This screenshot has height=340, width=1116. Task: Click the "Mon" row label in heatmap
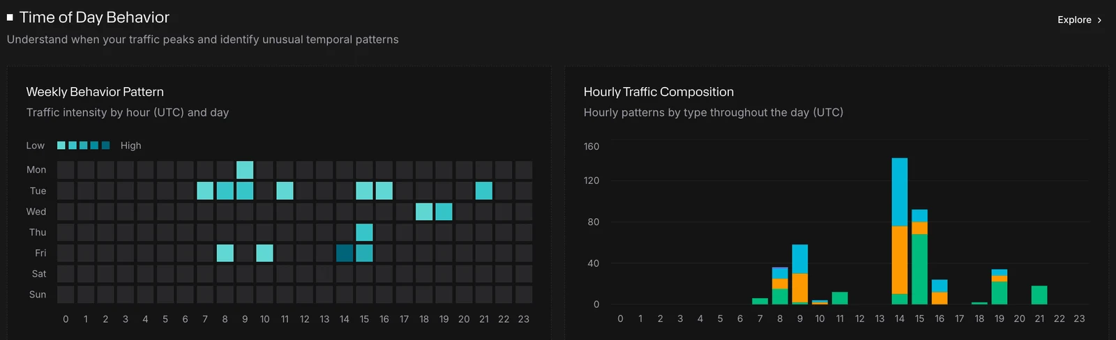[x=36, y=170]
